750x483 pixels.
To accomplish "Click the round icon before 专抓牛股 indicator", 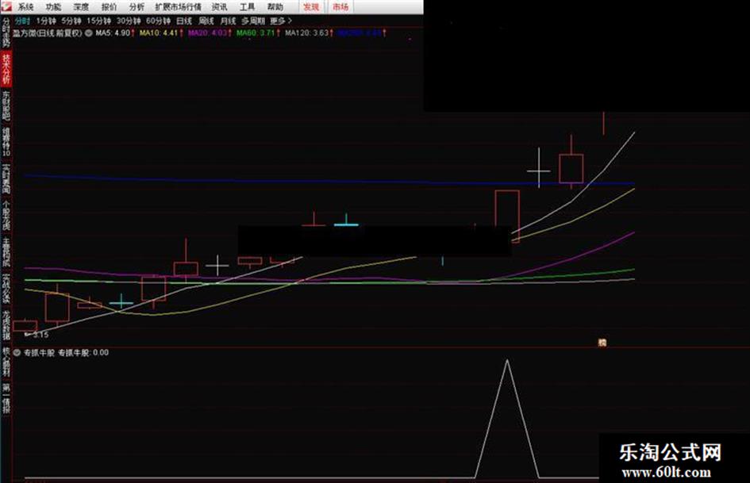I will (x=17, y=353).
